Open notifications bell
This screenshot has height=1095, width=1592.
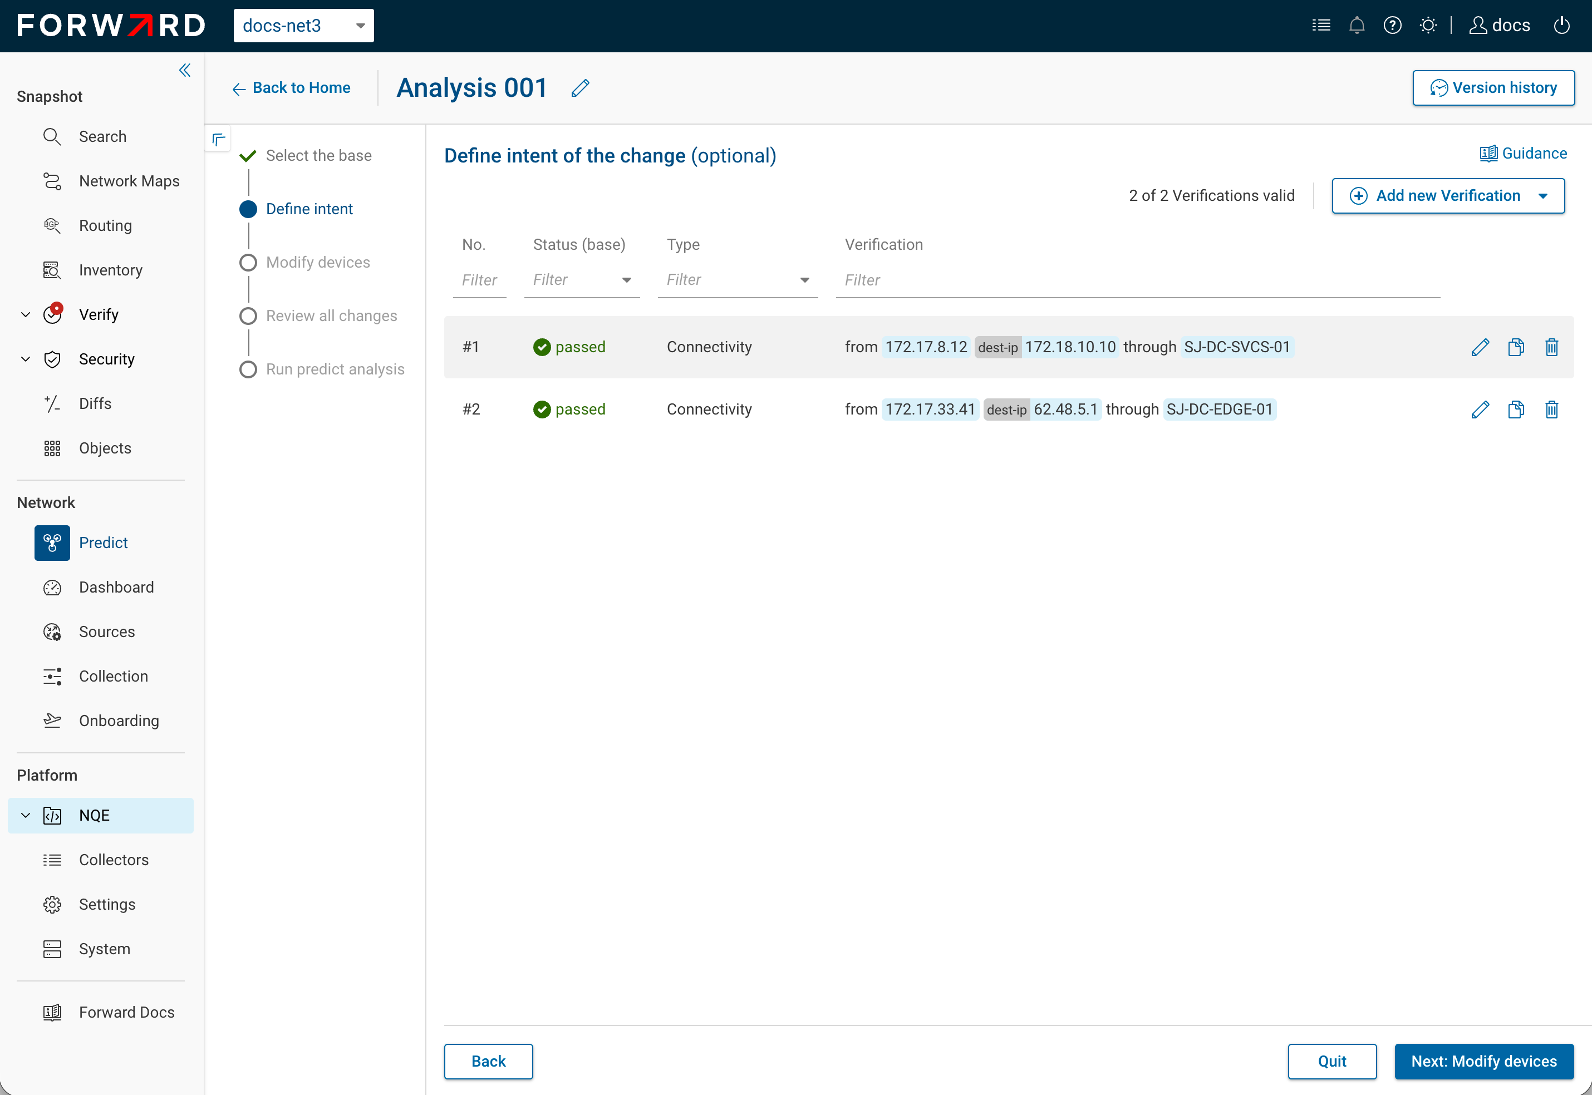tap(1357, 26)
